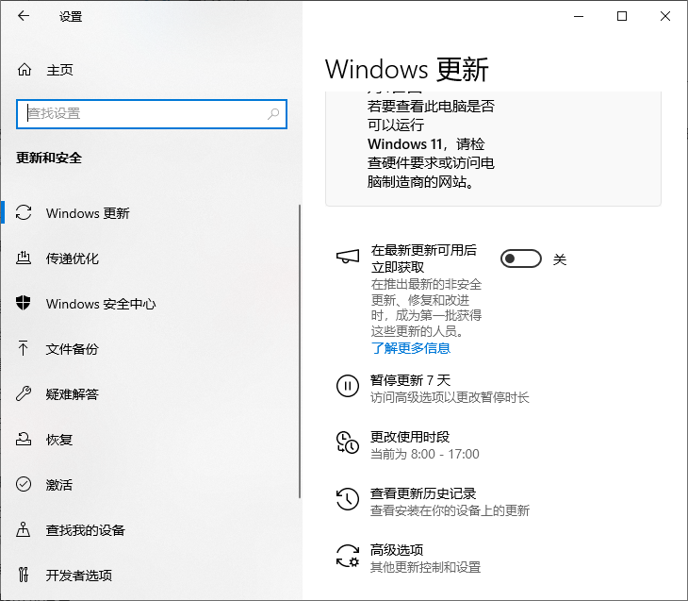The image size is (688, 601).
Task: Maximize the 设置 window
Action: tap(622, 16)
